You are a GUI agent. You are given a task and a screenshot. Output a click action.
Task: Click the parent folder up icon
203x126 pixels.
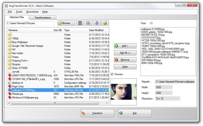pyautogui.click(x=105, y=23)
